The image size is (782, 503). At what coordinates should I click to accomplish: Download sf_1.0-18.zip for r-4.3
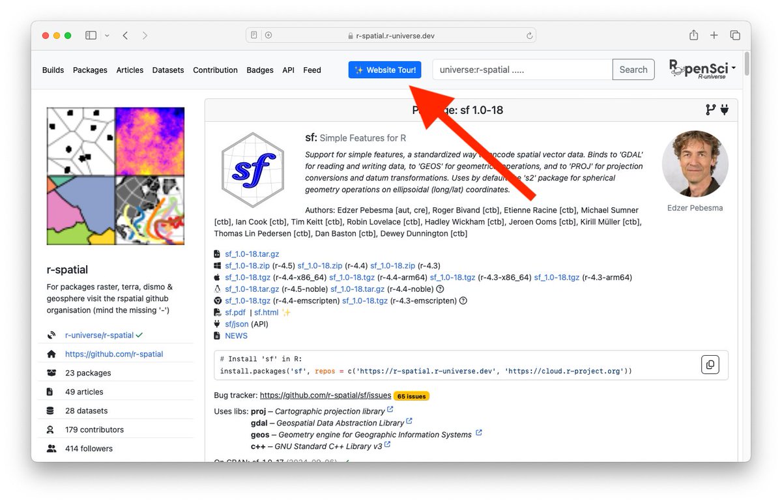tap(392, 266)
